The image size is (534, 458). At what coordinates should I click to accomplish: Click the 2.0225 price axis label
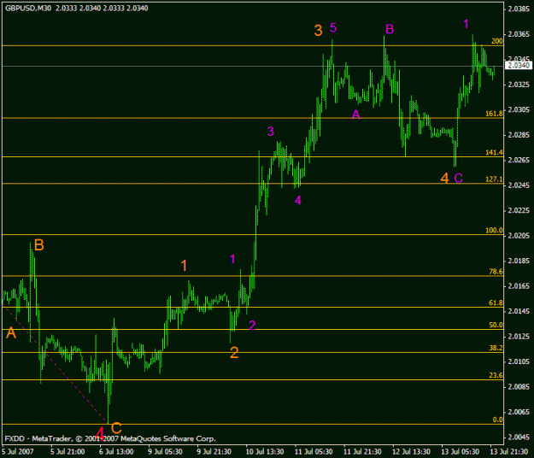[x=519, y=210]
